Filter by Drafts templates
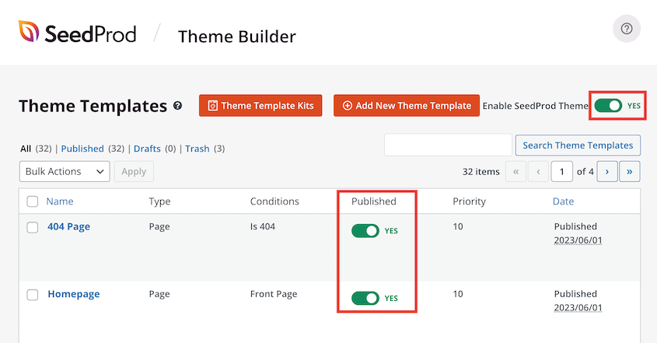The image size is (657, 343). tap(147, 149)
